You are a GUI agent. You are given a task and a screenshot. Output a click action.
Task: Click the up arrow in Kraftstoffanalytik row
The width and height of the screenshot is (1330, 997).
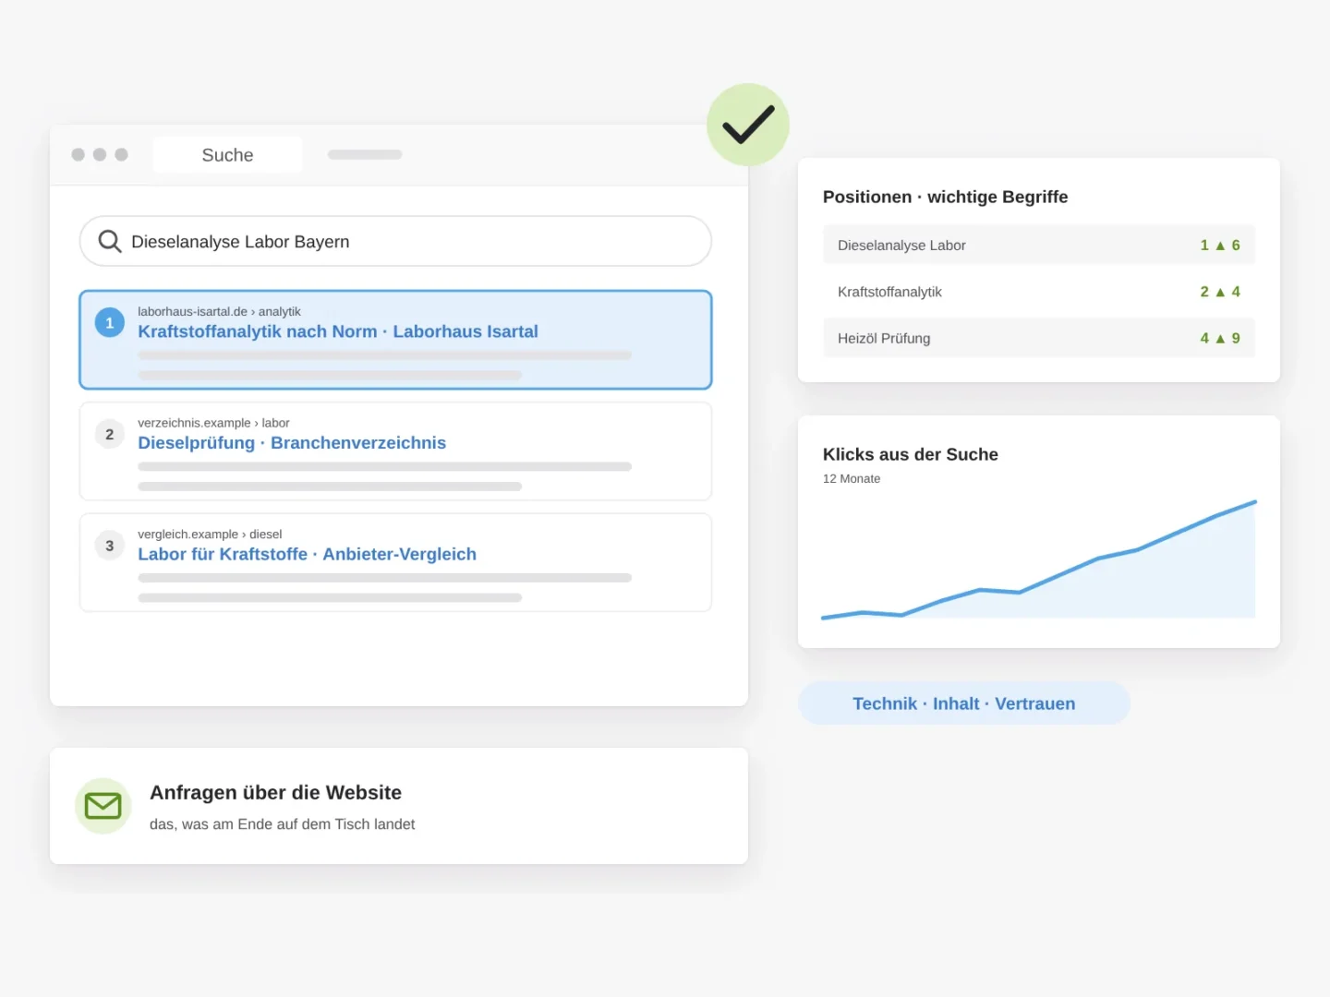pos(1220,292)
